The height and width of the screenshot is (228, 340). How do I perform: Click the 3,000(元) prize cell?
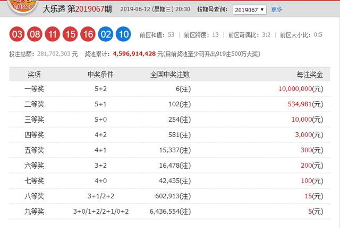pos(309,135)
